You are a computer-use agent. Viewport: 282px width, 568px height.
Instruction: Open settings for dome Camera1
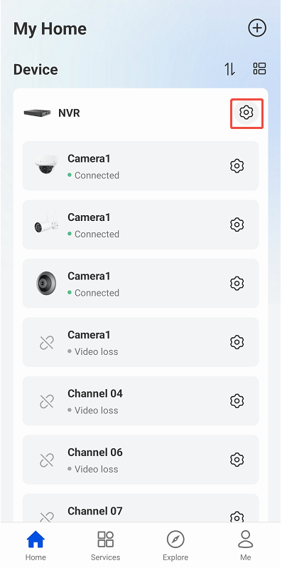[237, 166]
